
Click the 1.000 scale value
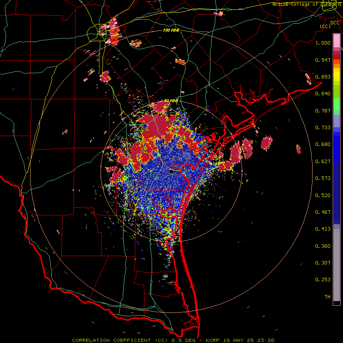pos(323,43)
